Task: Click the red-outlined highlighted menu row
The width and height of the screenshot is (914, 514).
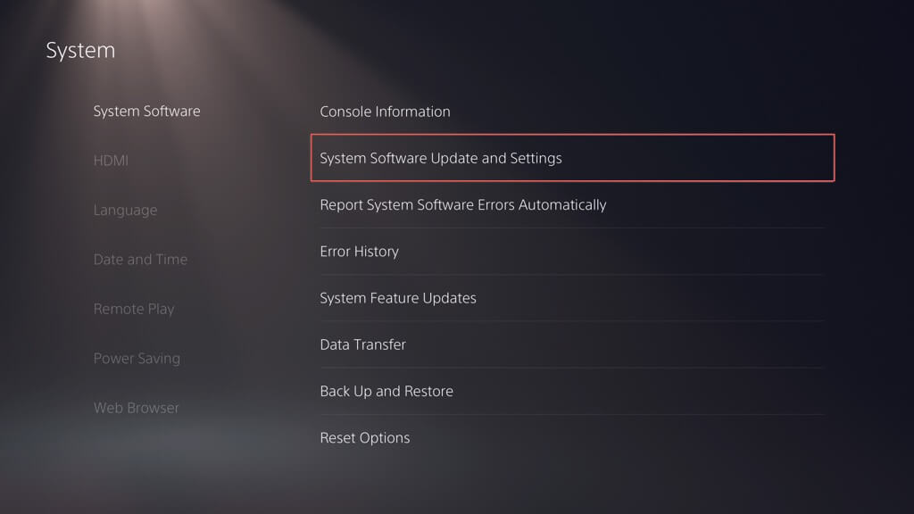Action: click(572, 158)
